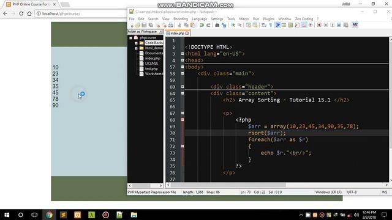The image size is (392, 220).
Task: Toggle the Indent Guide toolbar button
Action: click(x=277, y=25)
